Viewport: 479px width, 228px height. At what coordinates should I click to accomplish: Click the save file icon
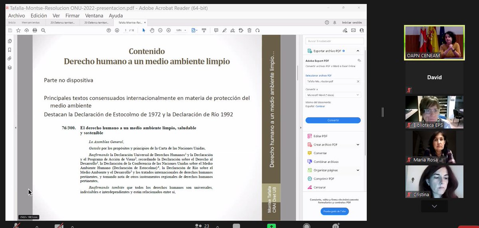(x=10, y=30)
